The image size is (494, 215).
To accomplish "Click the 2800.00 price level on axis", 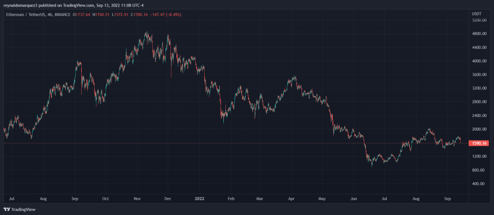I will coord(479,102).
